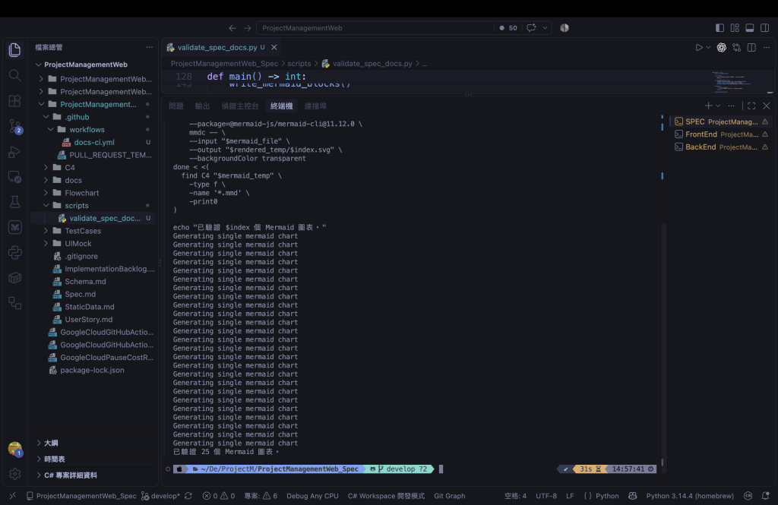
Task: Open the Extensions view icon
Action: 15,101
